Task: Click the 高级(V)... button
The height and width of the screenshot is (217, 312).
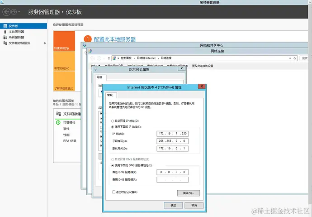Action: (x=188, y=193)
